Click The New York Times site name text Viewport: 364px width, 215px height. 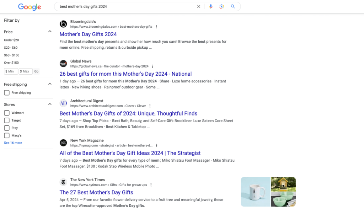87,180
